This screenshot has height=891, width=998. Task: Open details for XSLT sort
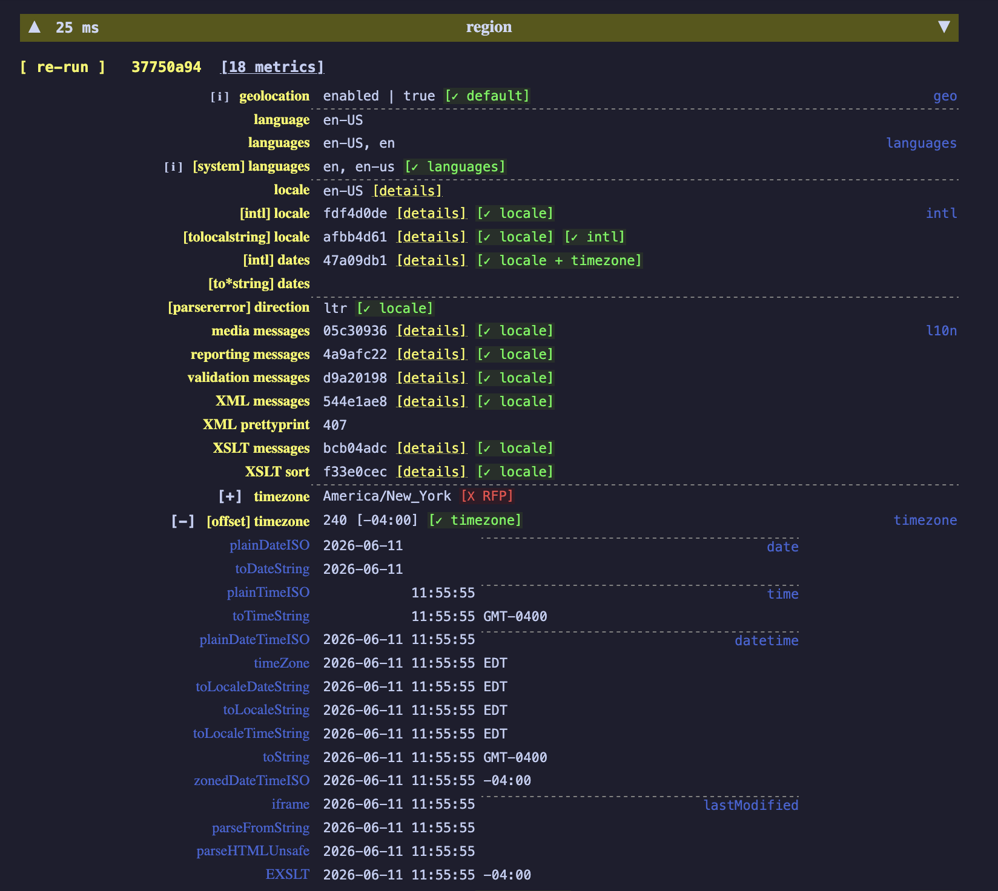click(x=432, y=472)
